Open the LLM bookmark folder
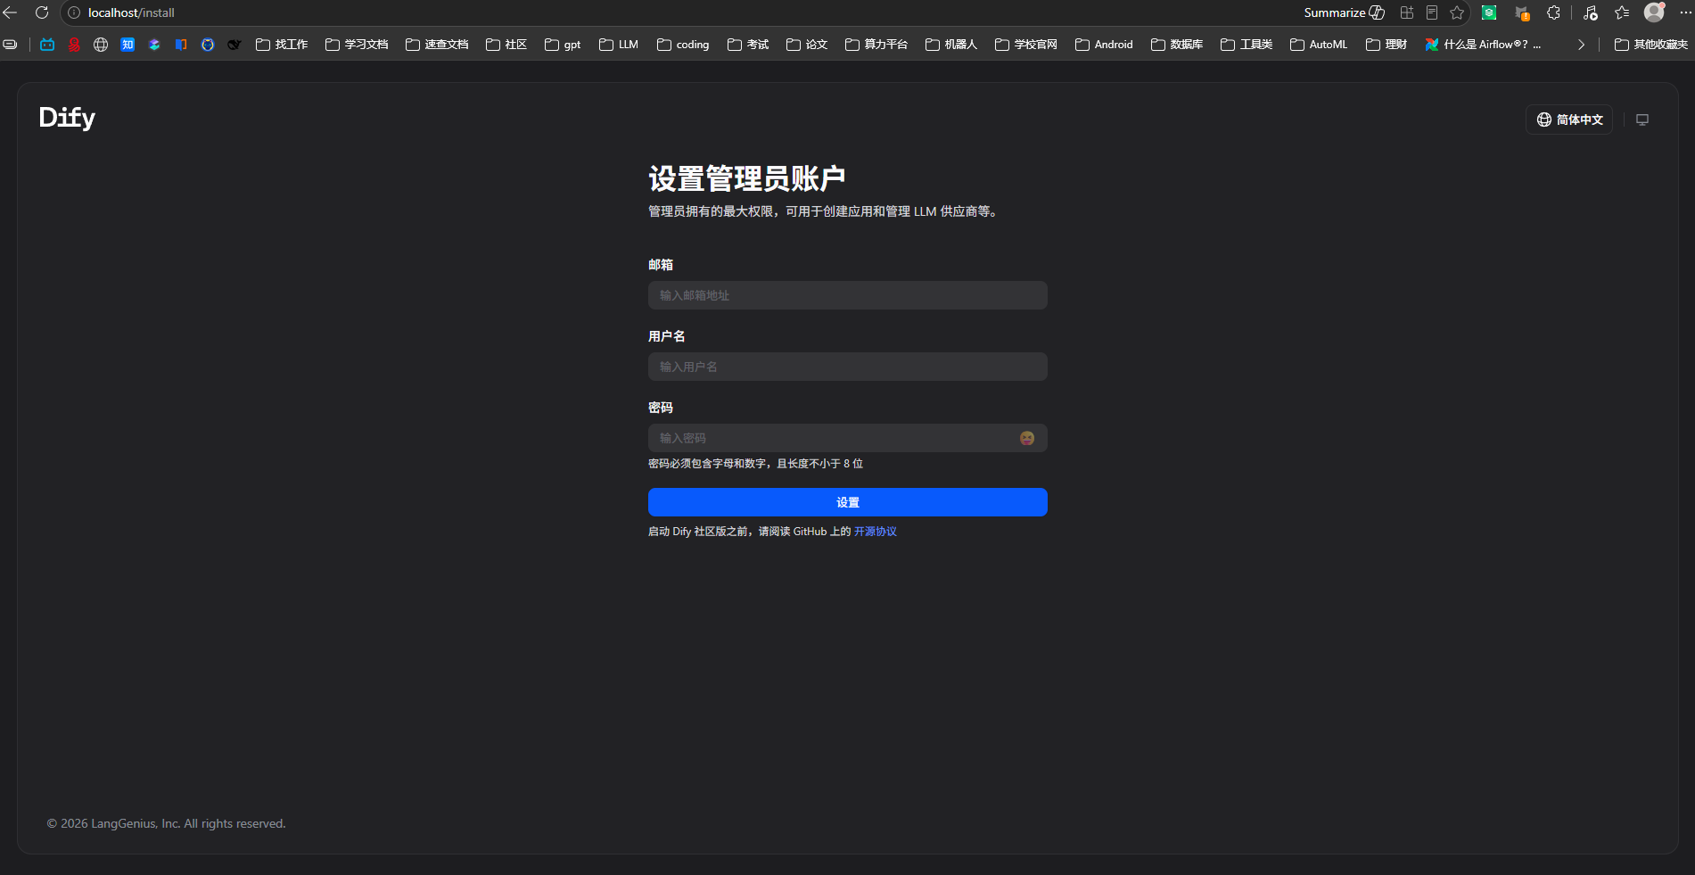 pos(619,45)
